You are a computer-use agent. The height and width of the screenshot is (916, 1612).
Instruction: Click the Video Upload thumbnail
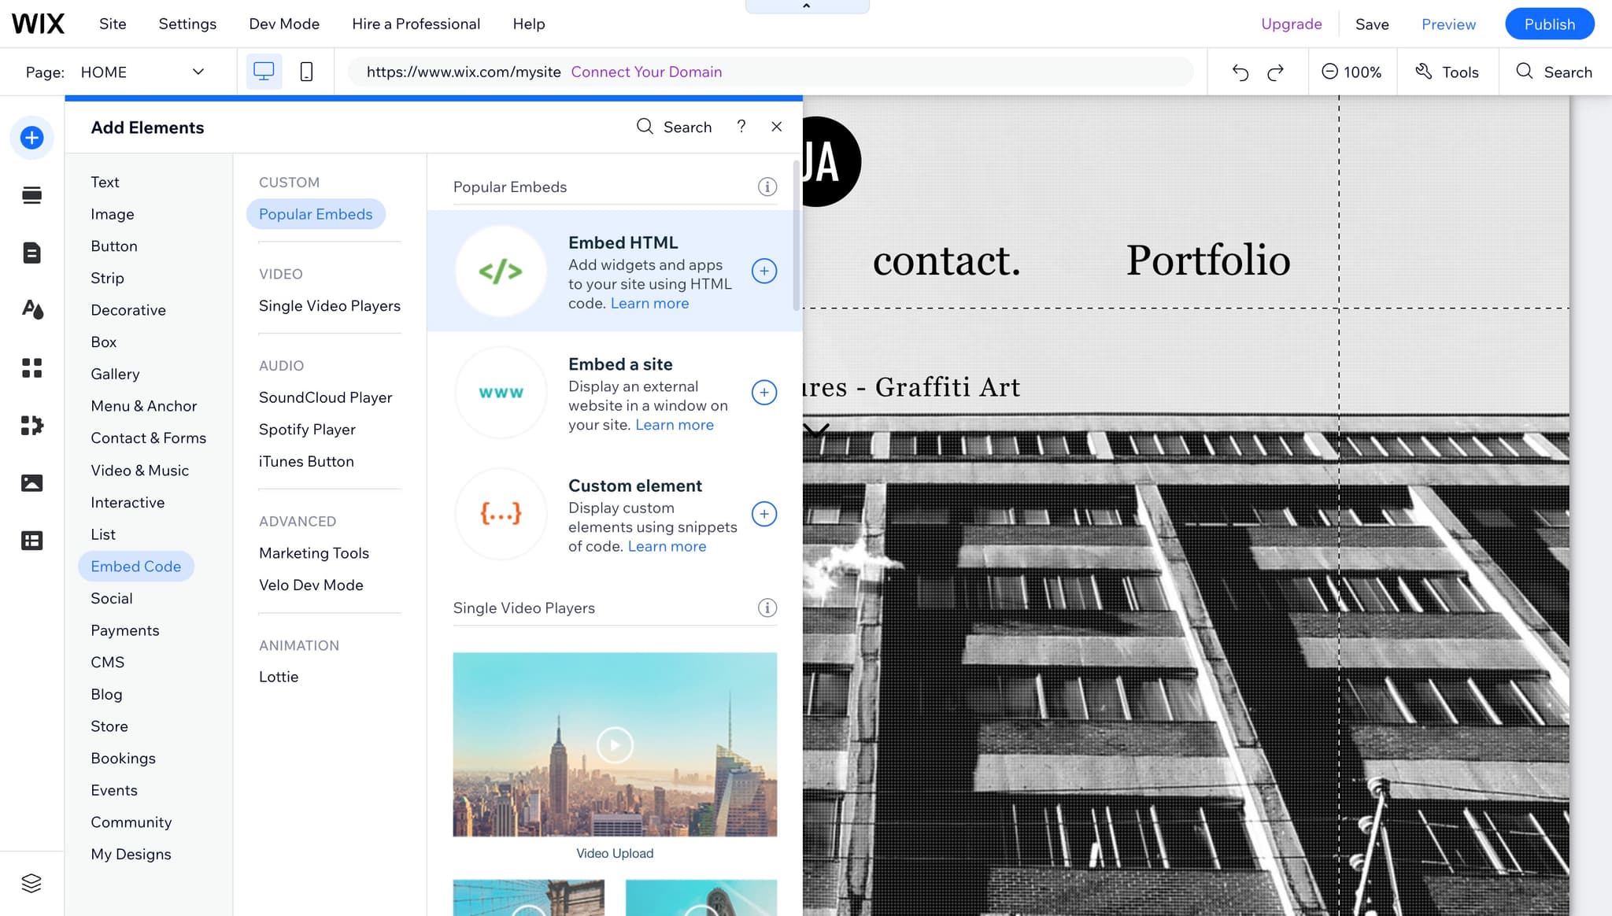click(615, 744)
